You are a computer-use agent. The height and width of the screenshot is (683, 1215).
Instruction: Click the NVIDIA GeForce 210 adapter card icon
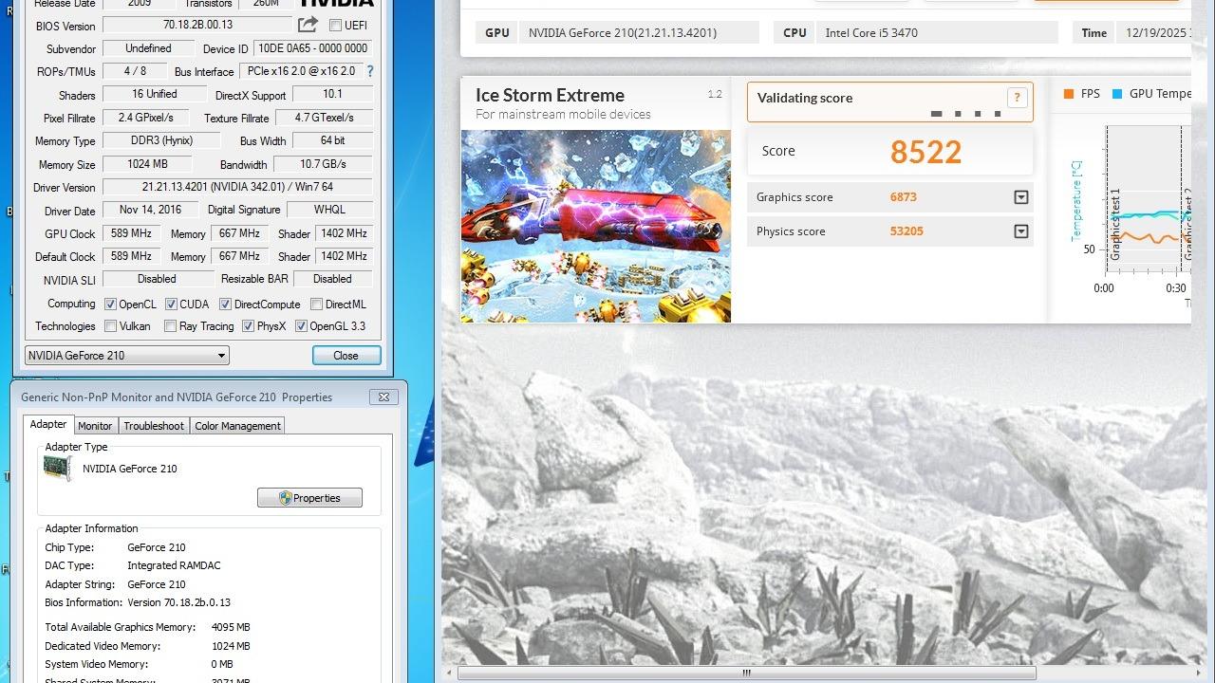[58, 469]
